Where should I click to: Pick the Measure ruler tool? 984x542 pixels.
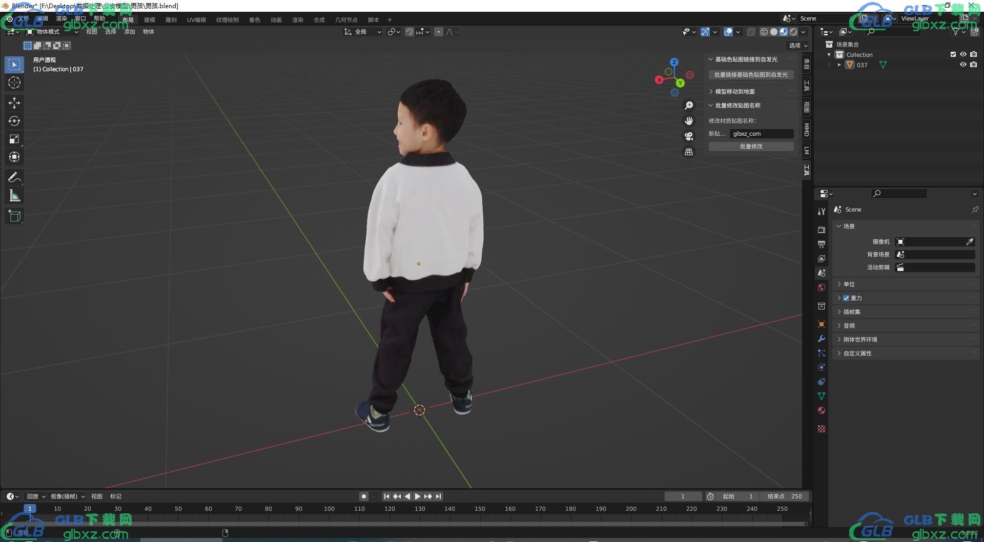14,195
